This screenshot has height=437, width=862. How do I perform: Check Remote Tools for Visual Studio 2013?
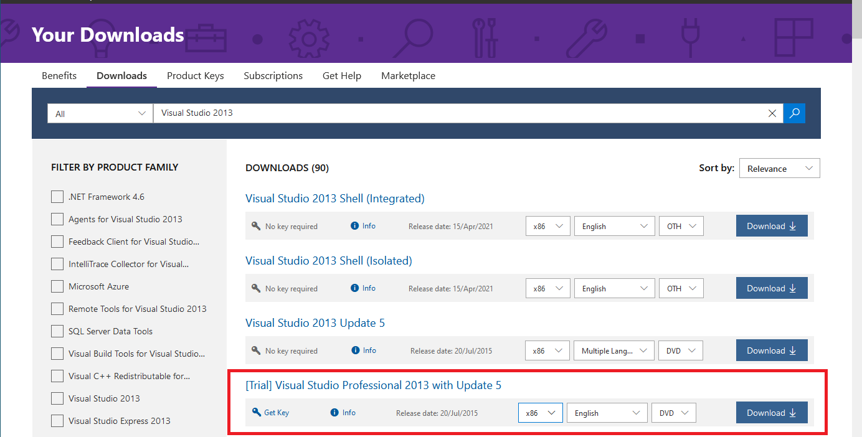[x=57, y=309]
